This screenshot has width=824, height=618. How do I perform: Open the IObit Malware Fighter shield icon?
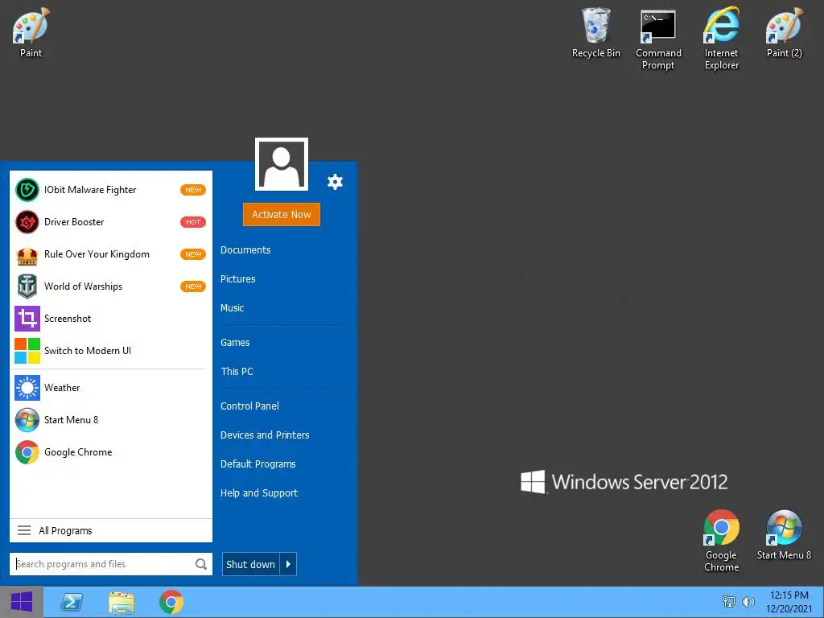(x=27, y=190)
